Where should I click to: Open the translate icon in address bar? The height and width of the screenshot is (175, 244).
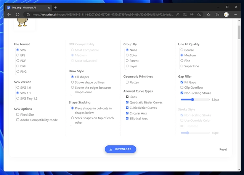coord(192,14)
